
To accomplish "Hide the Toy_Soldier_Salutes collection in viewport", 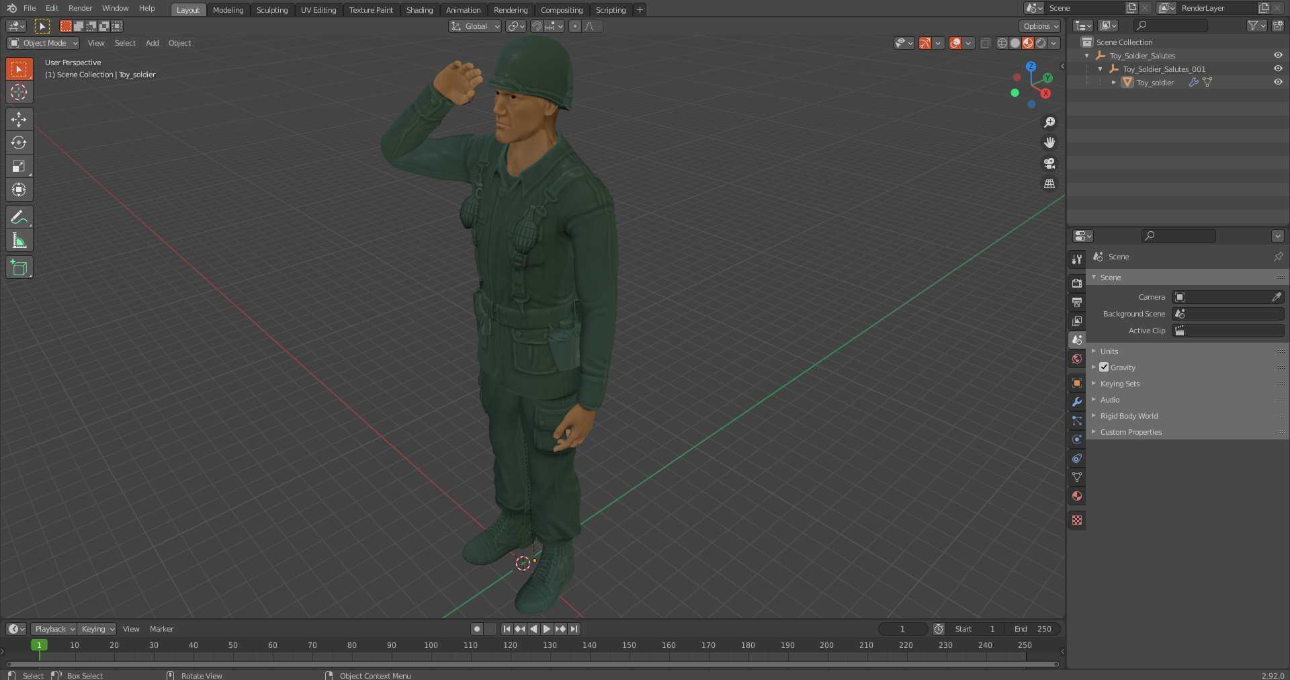I will [1278, 56].
